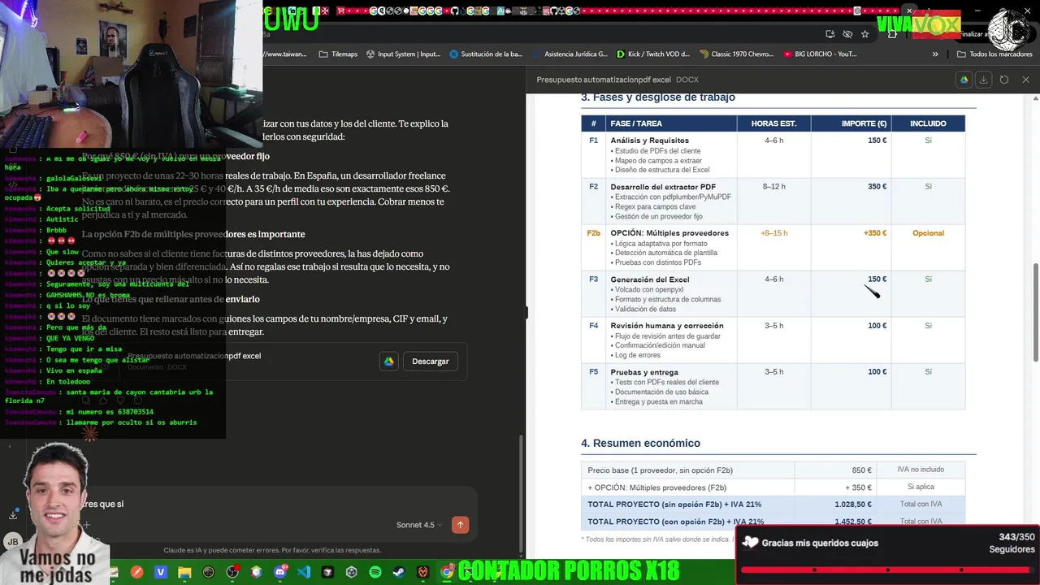
Task: Click the Descargar button on file card
Action: tap(430, 362)
